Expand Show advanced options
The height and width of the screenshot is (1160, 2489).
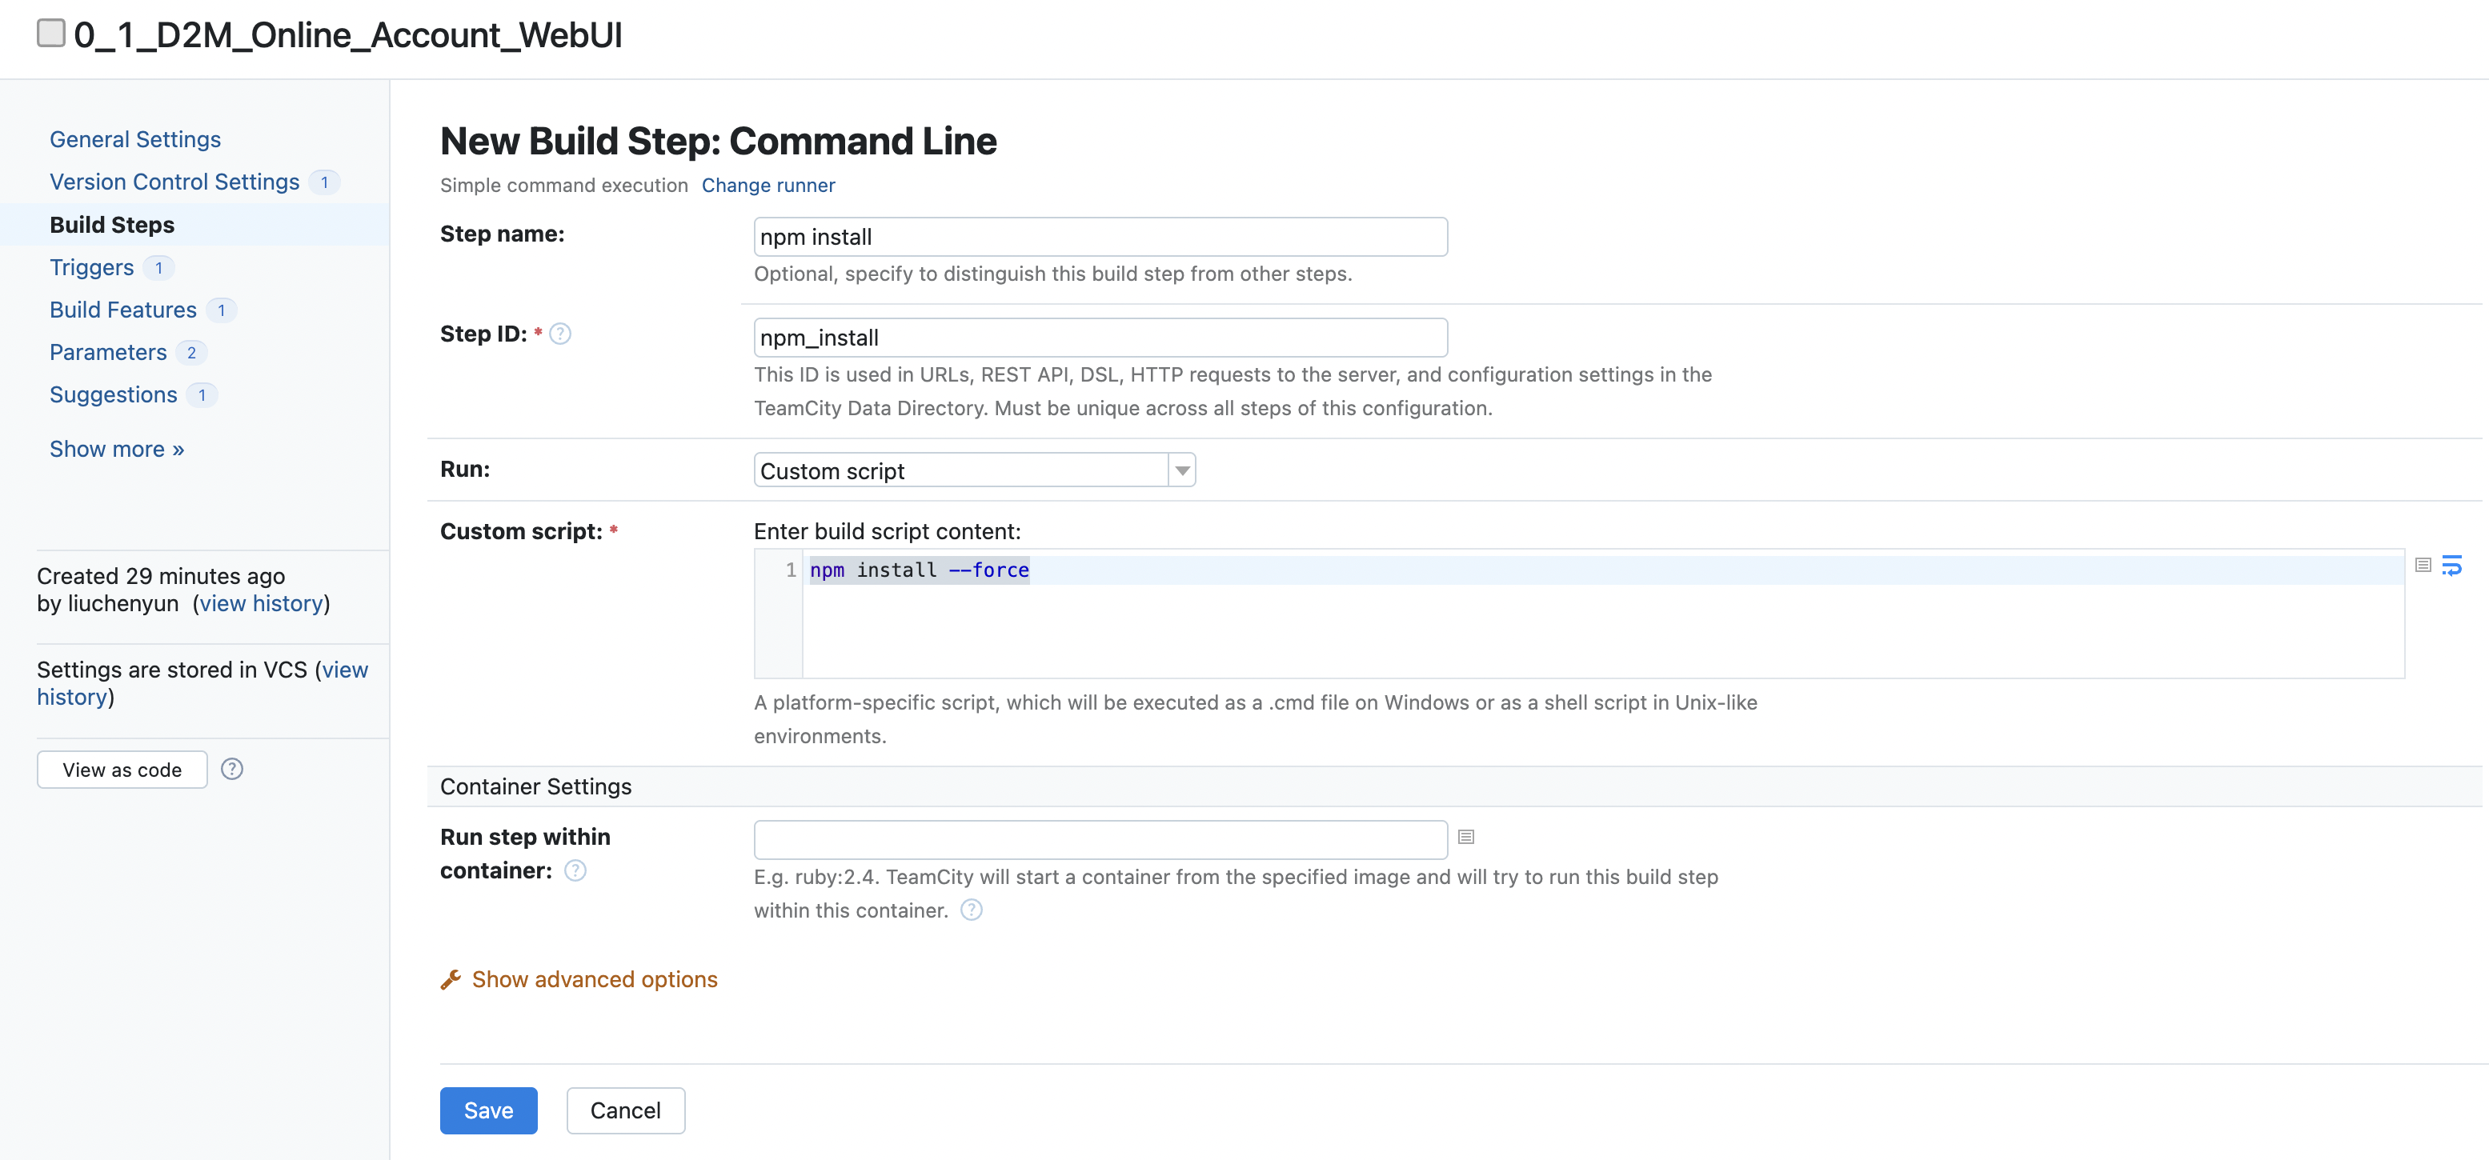594,979
